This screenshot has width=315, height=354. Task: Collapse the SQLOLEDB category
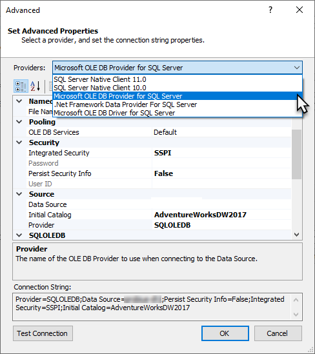click(19, 235)
